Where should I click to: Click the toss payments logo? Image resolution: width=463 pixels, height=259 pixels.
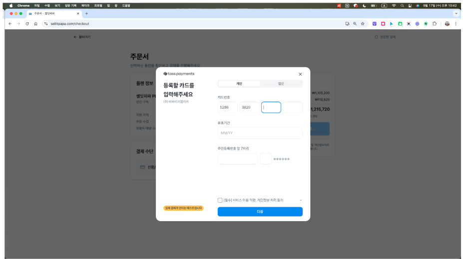pos(179,74)
